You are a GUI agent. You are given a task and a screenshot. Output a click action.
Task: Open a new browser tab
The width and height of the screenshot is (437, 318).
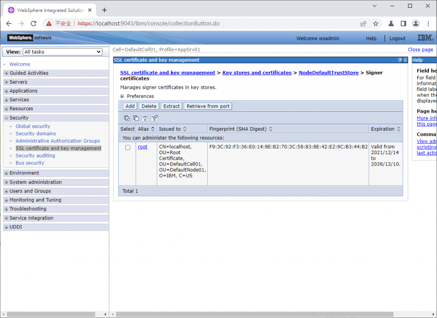pos(105,10)
